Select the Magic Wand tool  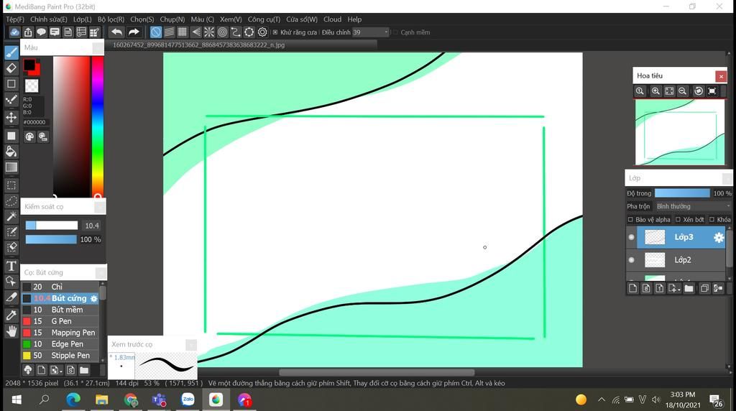[x=11, y=216]
